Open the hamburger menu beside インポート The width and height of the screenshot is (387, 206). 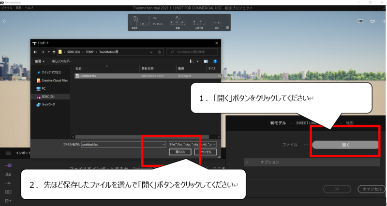(x=8, y=153)
